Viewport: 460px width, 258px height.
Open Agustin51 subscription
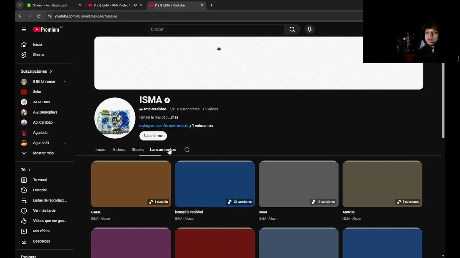(41, 143)
